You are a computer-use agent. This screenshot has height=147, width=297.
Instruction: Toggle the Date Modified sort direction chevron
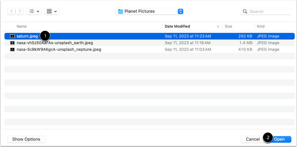tap(218, 27)
